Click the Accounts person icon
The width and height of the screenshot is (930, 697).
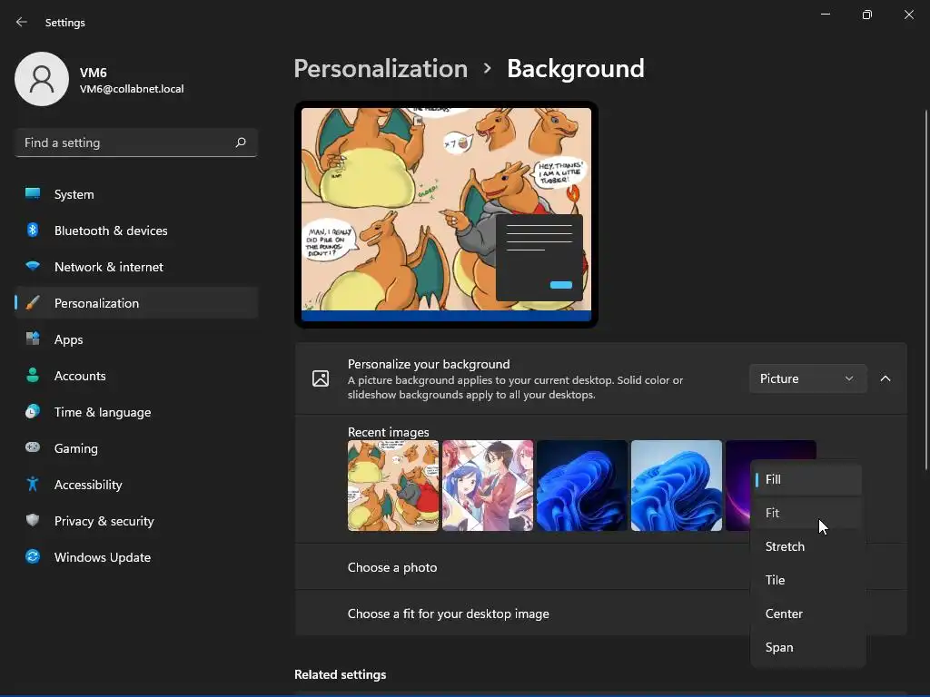33,375
